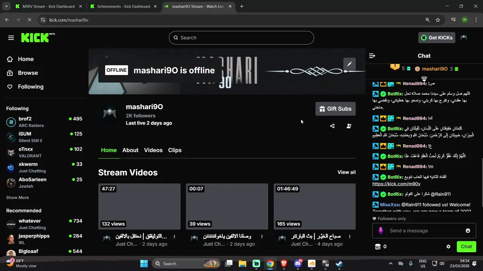Open Chrome profile avatar m
This screenshot has width=483, height=271.
click(x=465, y=20)
